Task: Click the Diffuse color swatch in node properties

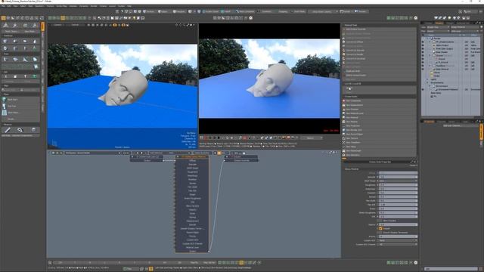Action: coord(398,173)
